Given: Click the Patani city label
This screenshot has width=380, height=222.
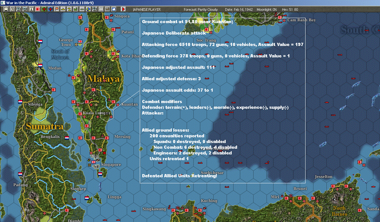Looking at the screenshot, I should tap(127, 32).
